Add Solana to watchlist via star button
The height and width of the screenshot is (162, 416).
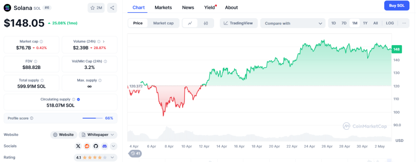96,8
